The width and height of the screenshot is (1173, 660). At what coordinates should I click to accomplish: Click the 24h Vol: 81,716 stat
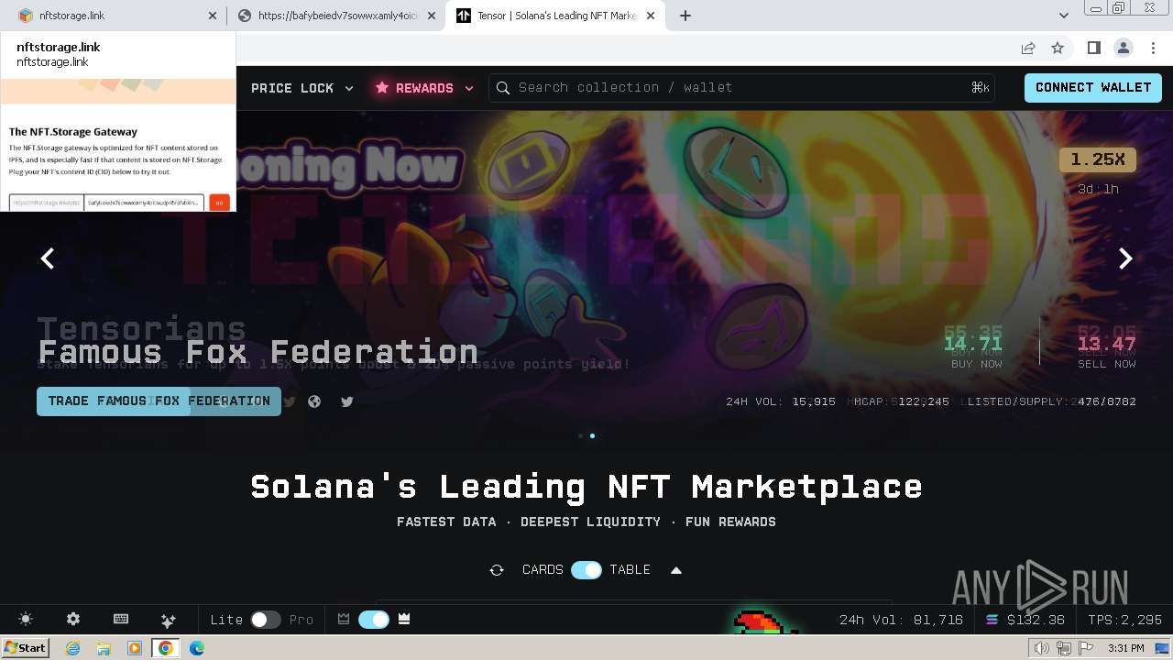pos(901,620)
